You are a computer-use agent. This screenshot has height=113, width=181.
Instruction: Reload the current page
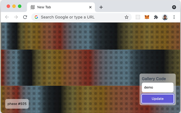(25, 17)
